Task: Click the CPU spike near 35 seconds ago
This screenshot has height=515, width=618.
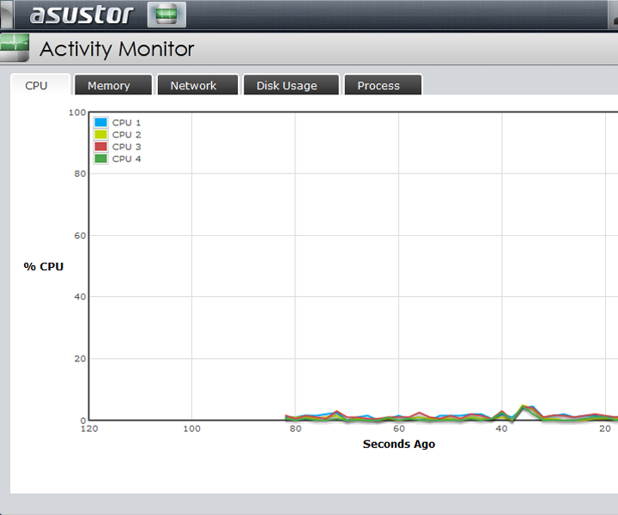Action: 524,407
